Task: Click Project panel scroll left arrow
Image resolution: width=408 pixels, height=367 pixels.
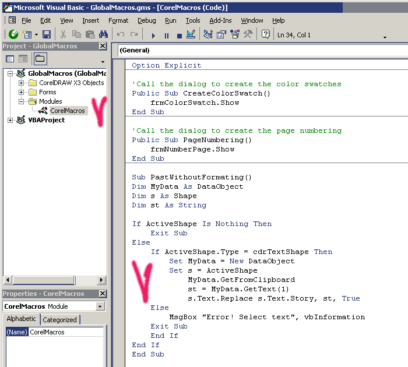Action: [x=8, y=280]
